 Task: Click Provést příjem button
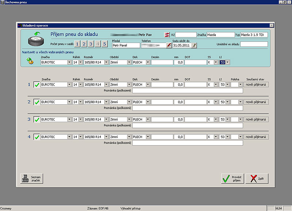[x=233, y=179]
